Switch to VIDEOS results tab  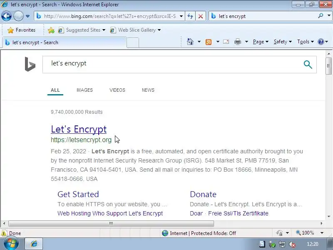(117, 90)
